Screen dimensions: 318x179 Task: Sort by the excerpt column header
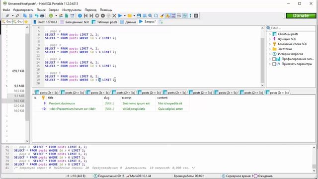(x=138, y=98)
